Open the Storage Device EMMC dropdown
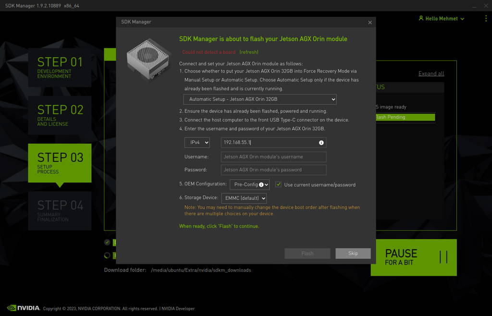Screen dimensions: 492x316 coord(244,198)
